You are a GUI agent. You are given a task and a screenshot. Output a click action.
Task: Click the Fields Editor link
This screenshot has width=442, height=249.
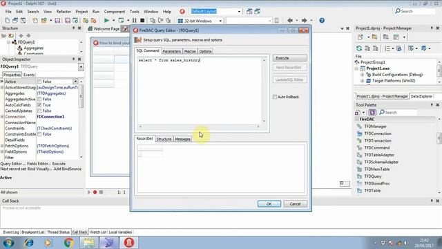pyautogui.click(x=39, y=164)
